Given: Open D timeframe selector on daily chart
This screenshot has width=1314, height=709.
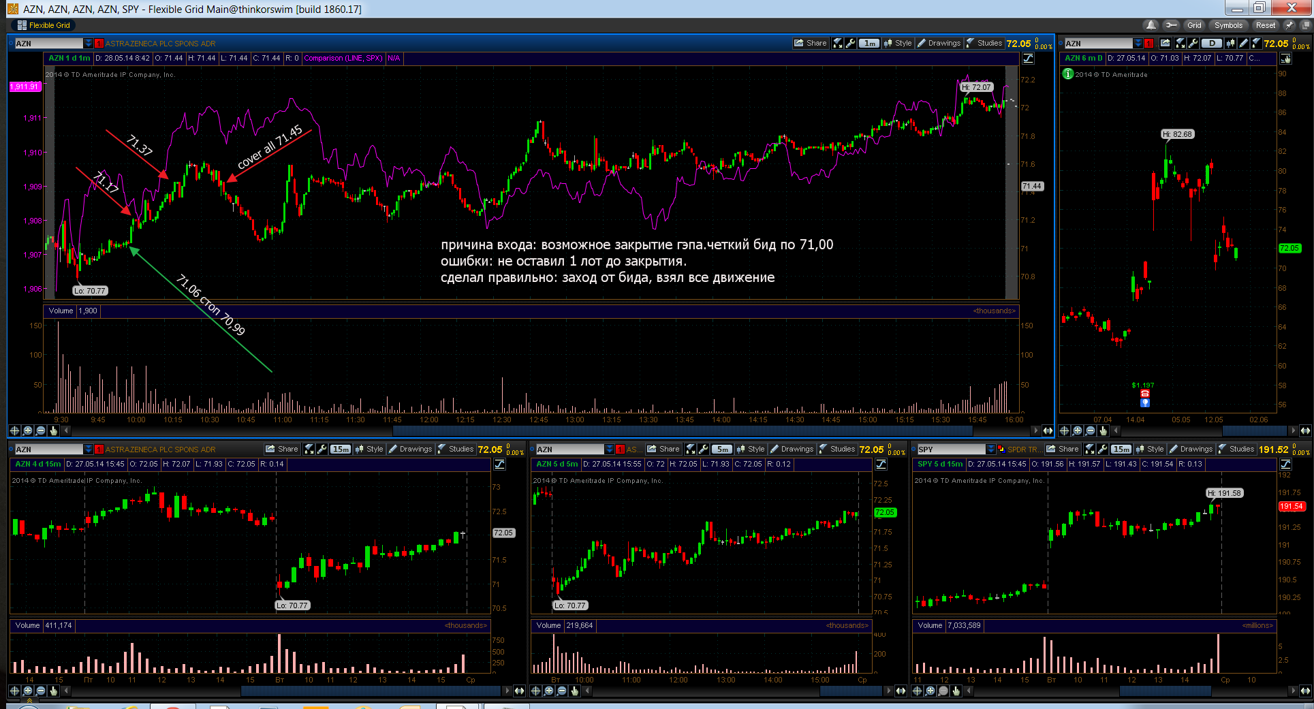Looking at the screenshot, I should [1212, 43].
